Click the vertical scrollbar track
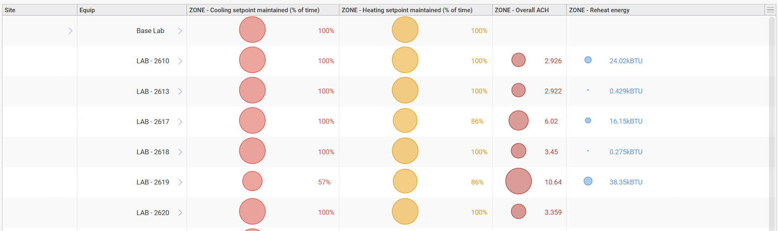Viewport: 778px width, 231px height. click(x=772, y=122)
